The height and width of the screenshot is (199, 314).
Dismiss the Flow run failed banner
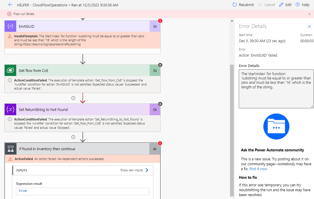[309, 14]
